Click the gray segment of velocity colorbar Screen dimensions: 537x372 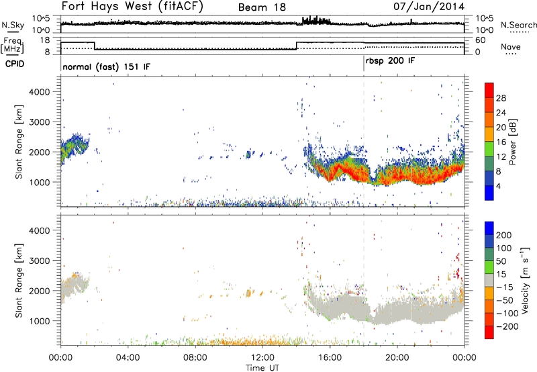pyautogui.click(x=489, y=280)
